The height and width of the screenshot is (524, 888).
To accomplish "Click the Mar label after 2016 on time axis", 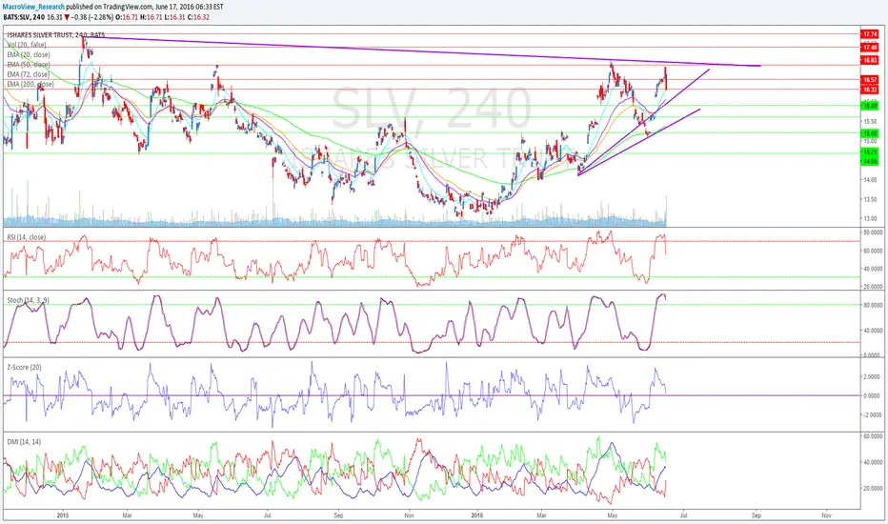I will click(x=541, y=515).
